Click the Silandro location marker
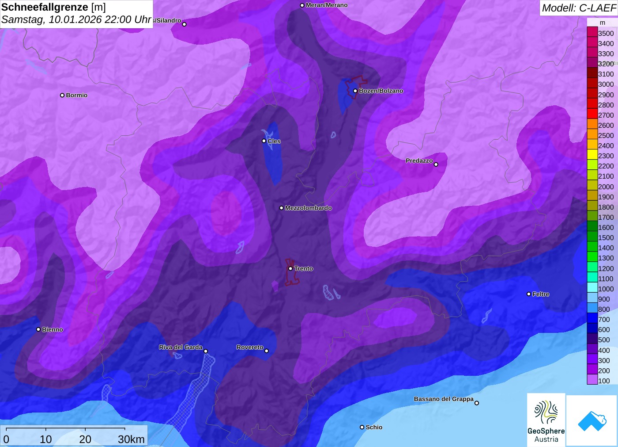Screen dimensions: 618x447 (x=185, y=24)
